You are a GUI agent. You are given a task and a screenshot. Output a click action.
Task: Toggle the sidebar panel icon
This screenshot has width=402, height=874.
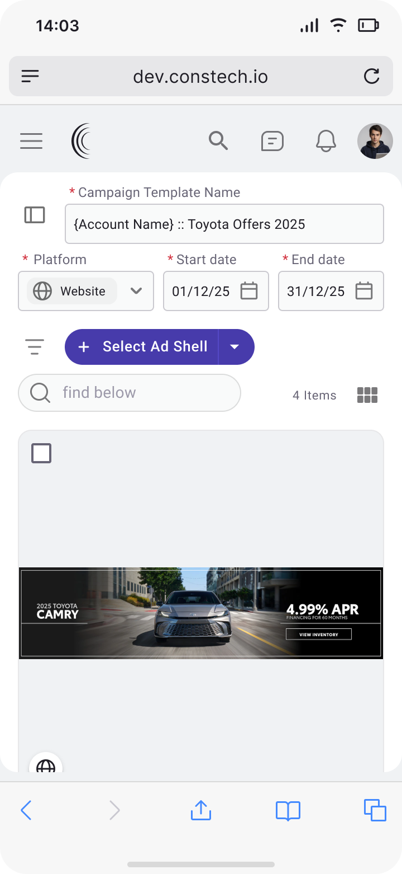pyautogui.click(x=35, y=215)
